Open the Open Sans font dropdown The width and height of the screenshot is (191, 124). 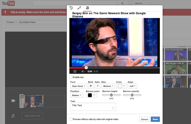pos(78,86)
